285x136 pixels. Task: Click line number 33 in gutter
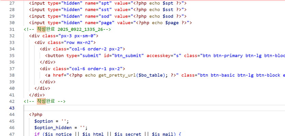coord(12,43)
